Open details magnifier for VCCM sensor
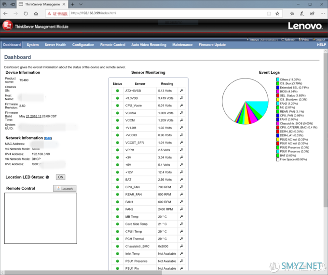 (x=181, y=120)
